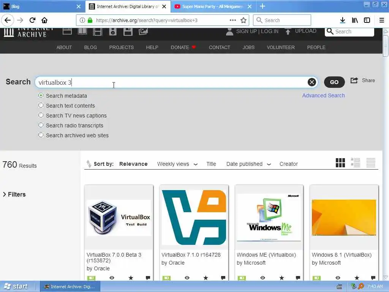Open Windows ME (Virtualbox) thumbnail

(x=269, y=217)
